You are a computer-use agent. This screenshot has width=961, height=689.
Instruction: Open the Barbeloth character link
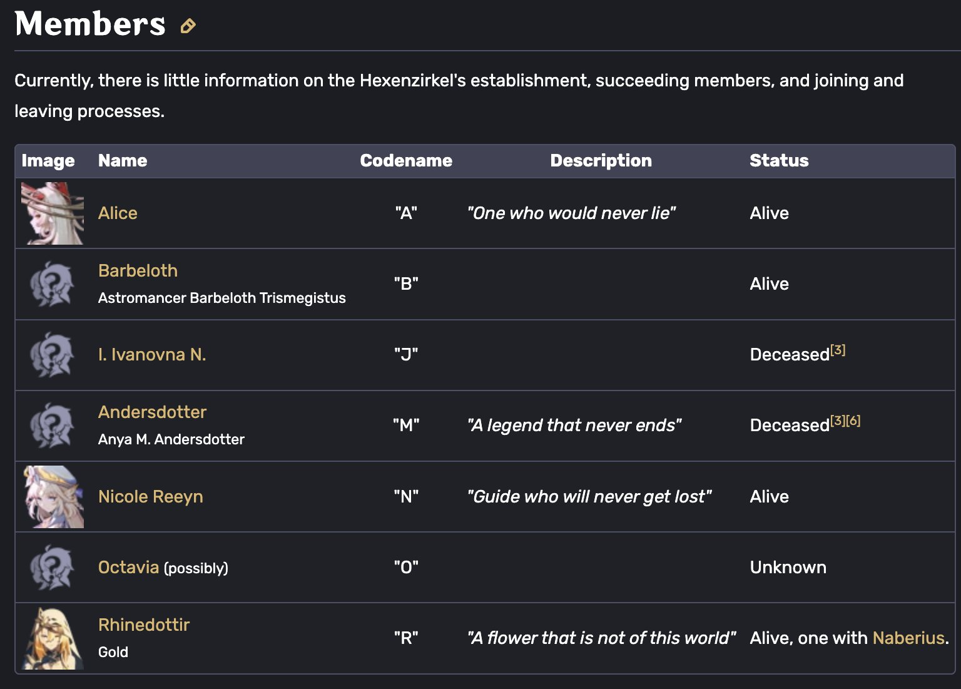138,270
